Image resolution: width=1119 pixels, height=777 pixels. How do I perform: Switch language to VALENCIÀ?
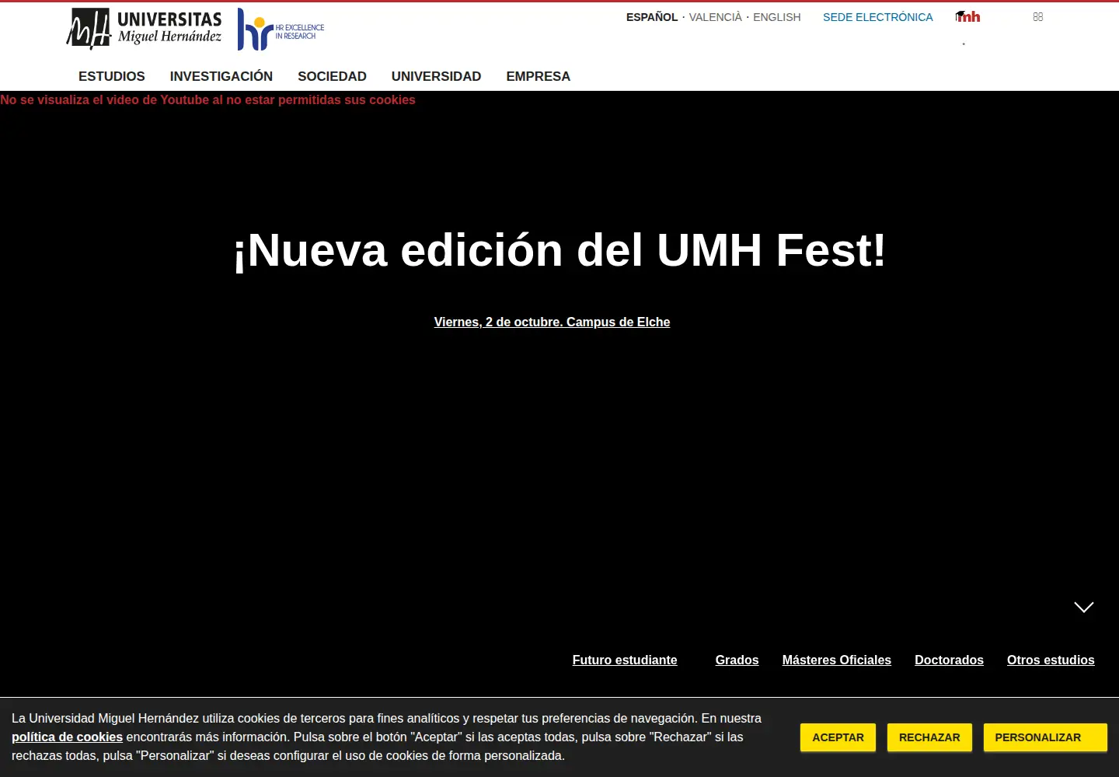coord(716,17)
